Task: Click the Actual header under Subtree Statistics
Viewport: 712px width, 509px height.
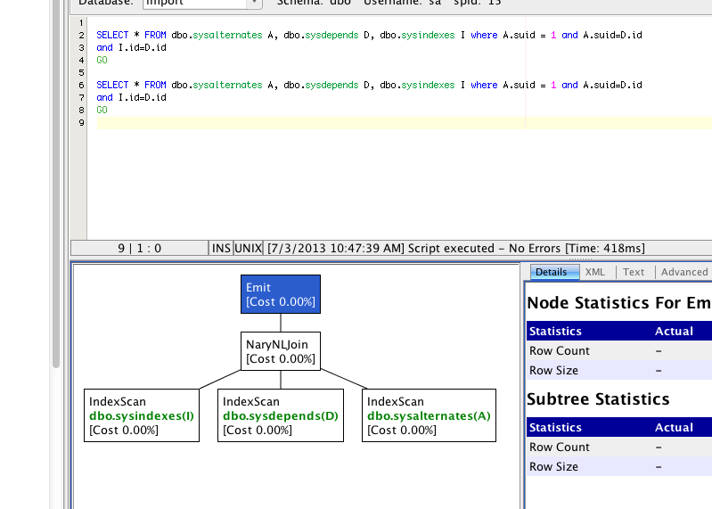Action: pyautogui.click(x=674, y=427)
